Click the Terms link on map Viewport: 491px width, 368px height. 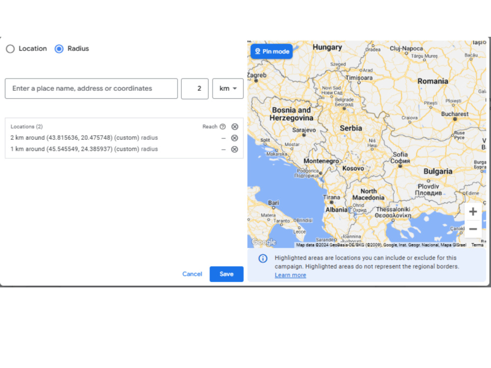(x=477, y=245)
